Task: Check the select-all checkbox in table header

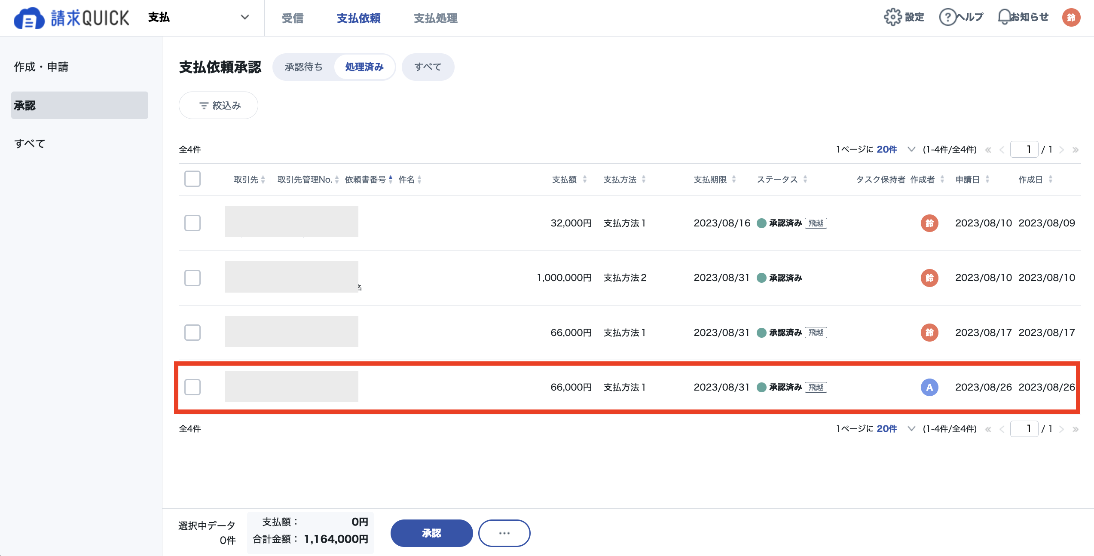Action: 193,179
